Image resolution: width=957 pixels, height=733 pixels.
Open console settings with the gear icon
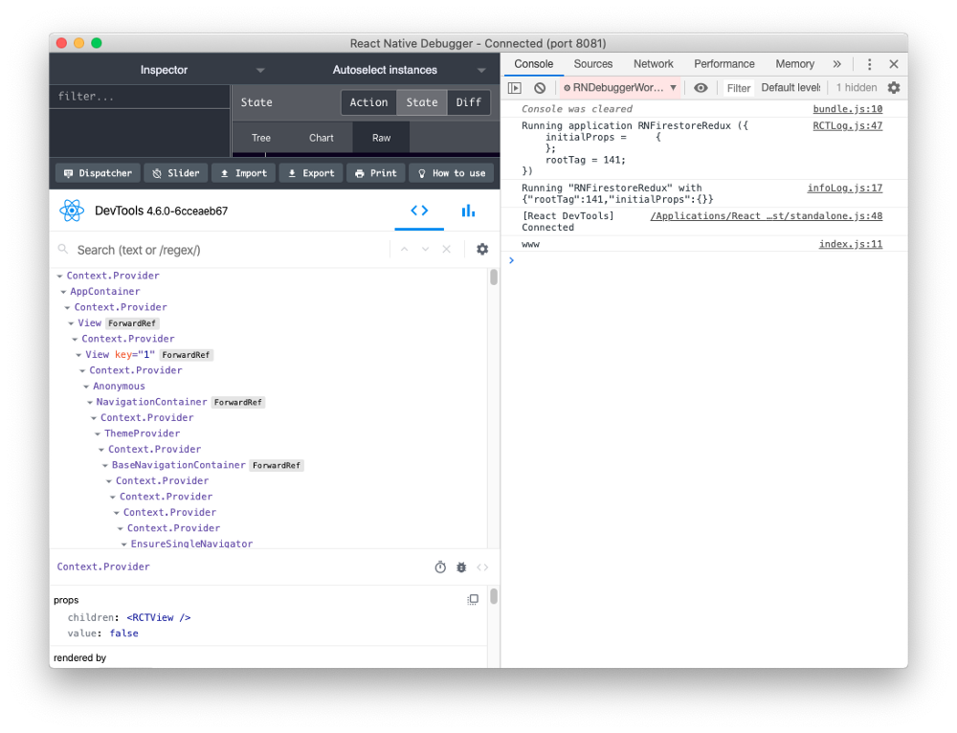pos(894,87)
